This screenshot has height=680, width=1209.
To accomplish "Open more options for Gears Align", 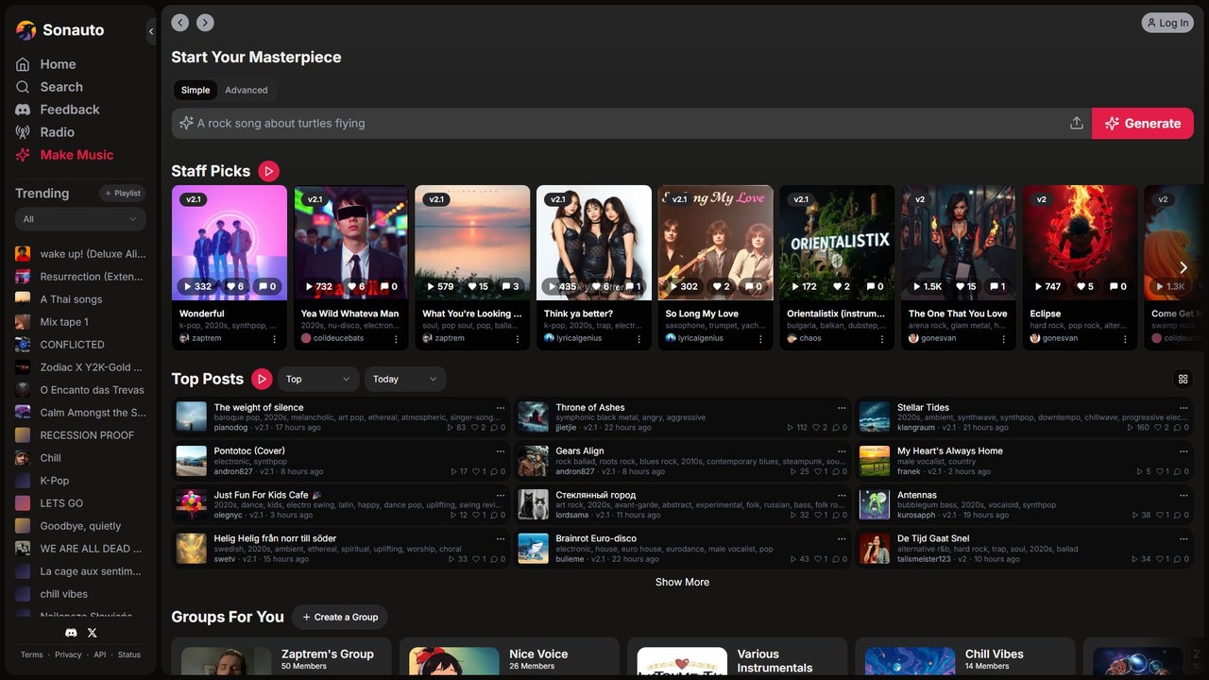I will [x=842, y=451].
